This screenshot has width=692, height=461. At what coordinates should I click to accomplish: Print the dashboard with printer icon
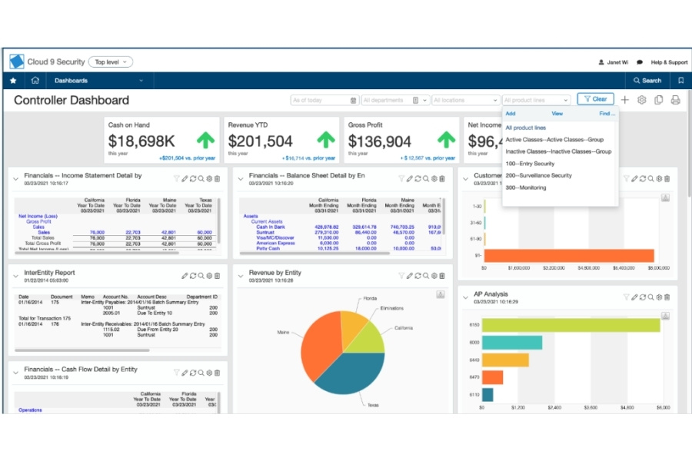(x=675, y=100)
